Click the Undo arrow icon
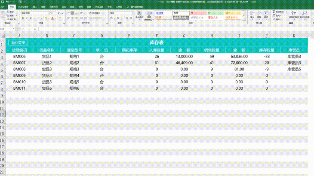Image resolution: width=314 pixels, height=176 pixels. point(7,2)
